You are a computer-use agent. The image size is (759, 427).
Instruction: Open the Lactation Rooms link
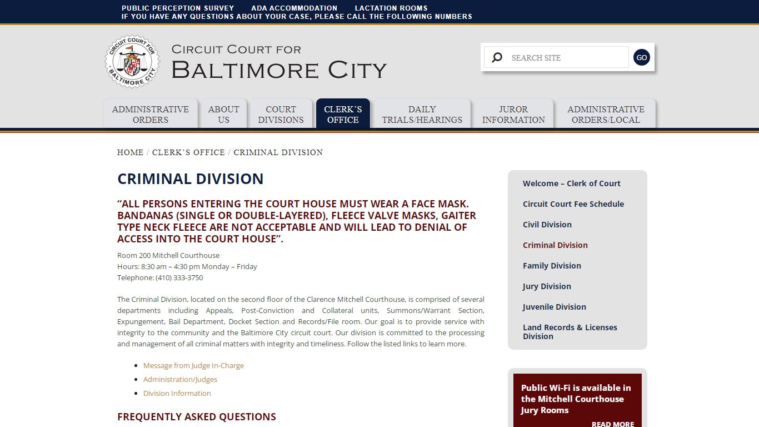(x=391, y=8)
